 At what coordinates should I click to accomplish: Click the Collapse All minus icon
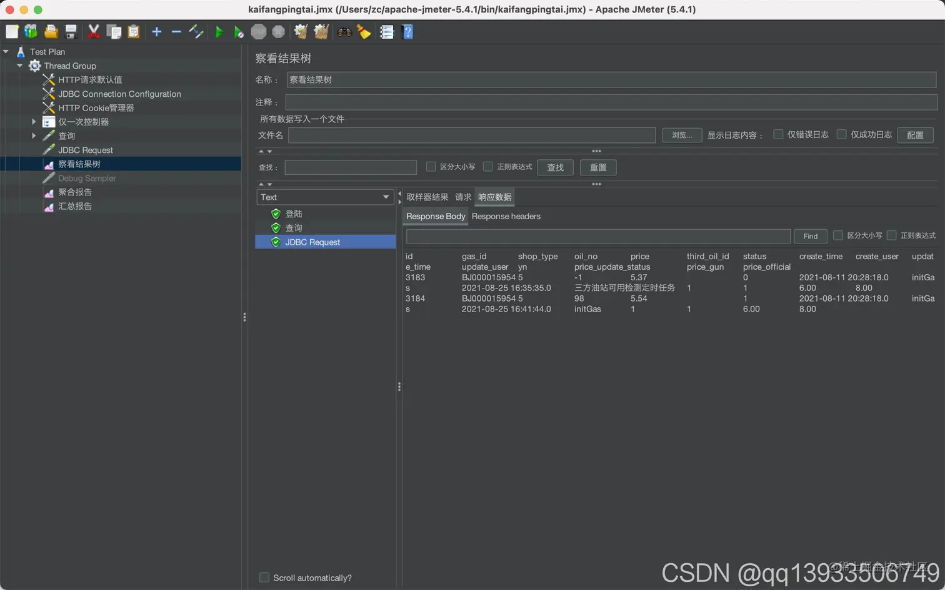point(176,32)
